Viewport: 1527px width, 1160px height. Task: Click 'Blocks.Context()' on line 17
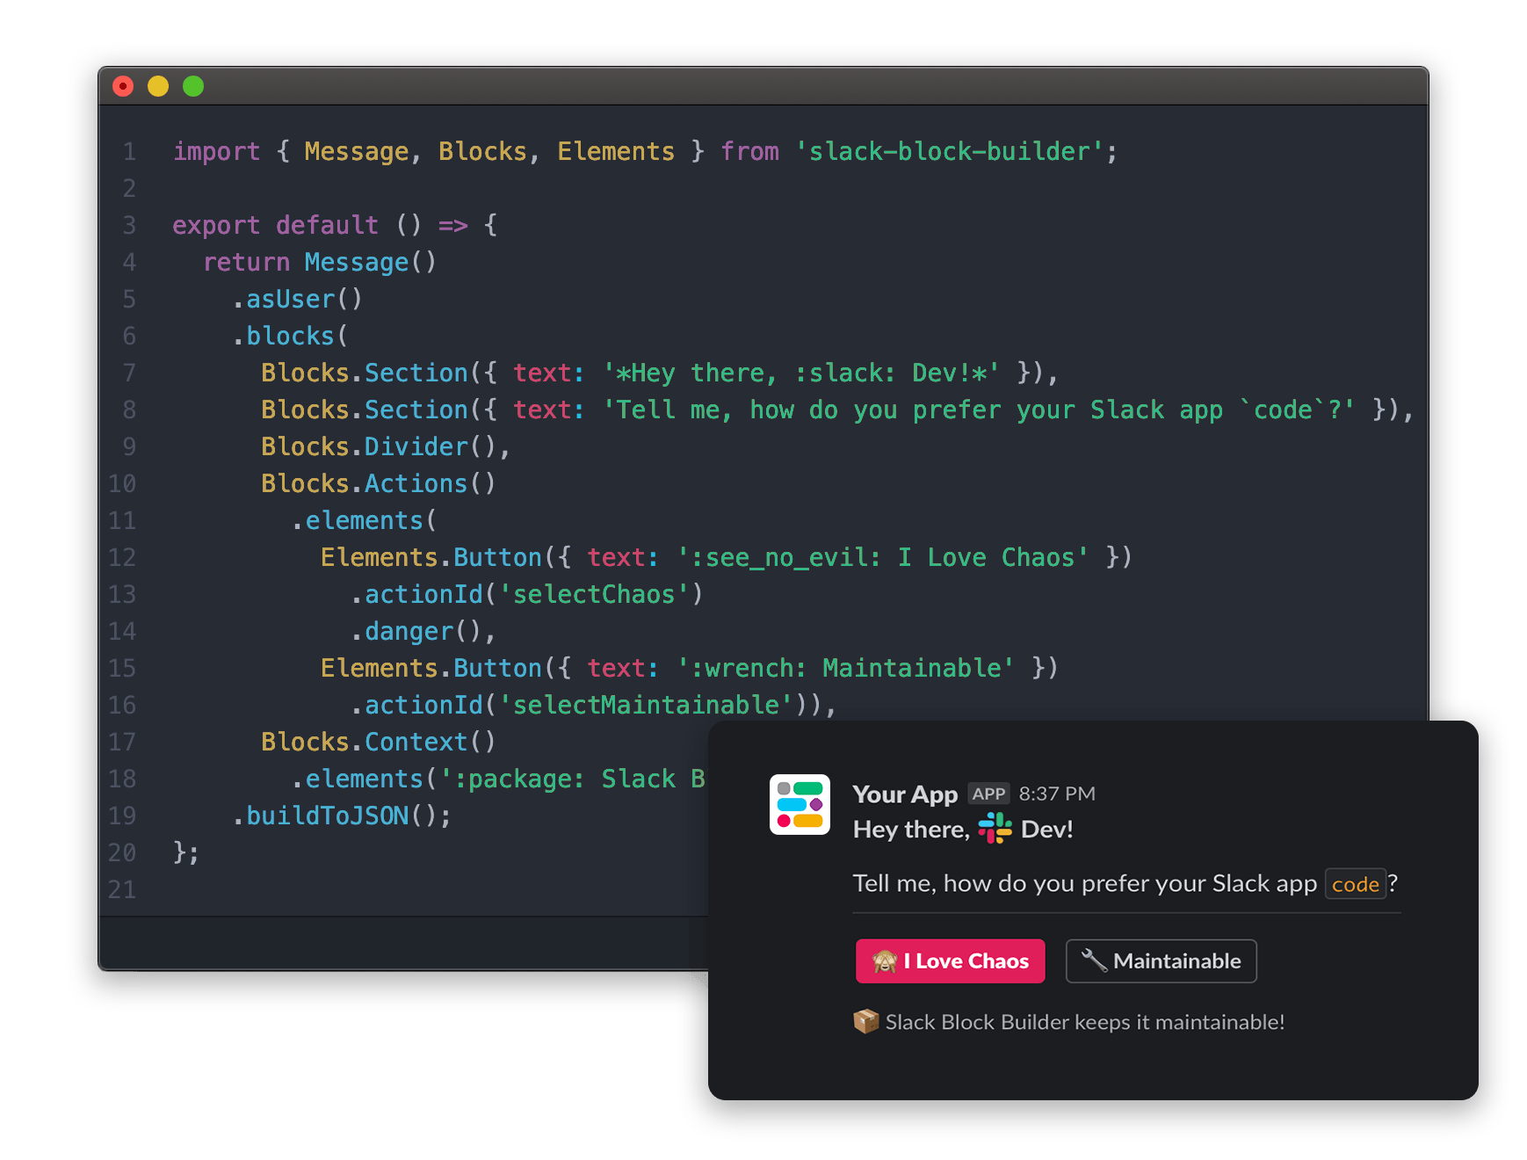pyautogui.click(x=379, y=742)
